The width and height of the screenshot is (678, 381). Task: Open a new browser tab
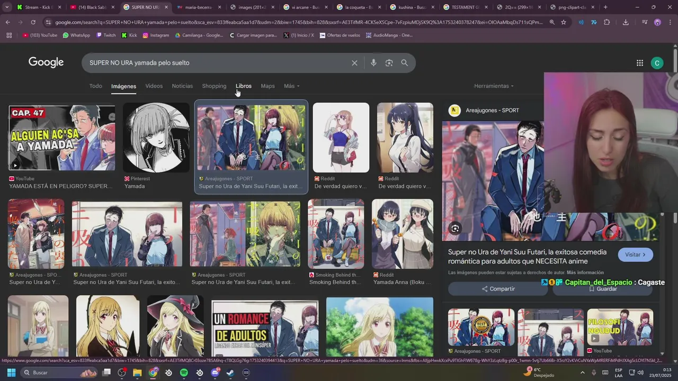[605, 7]
